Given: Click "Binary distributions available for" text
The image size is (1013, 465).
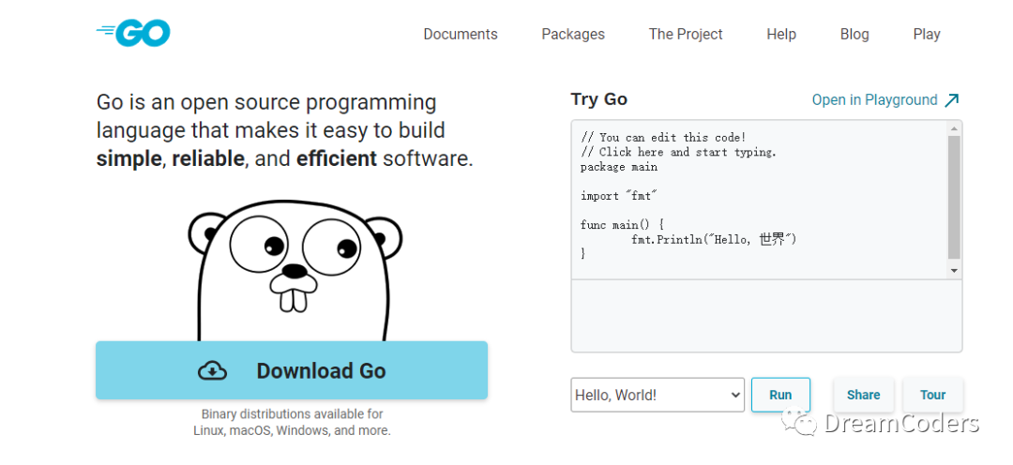Looking at the screenshot, I should (292, 414).
